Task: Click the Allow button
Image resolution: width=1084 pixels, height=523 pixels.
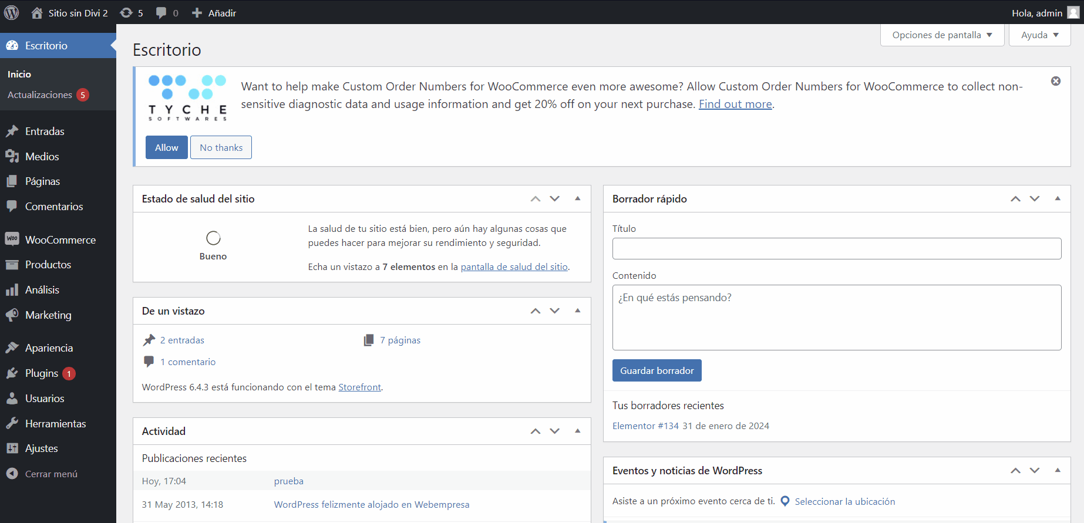Action: point(166,148)
